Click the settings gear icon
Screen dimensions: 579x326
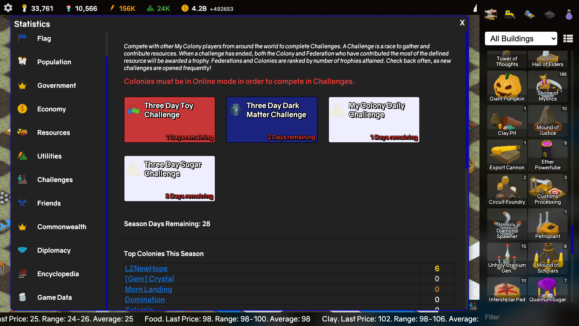click(8, 8)
